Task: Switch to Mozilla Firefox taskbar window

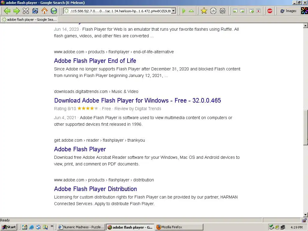Action: pyautogui.click(x=179, y=227)
